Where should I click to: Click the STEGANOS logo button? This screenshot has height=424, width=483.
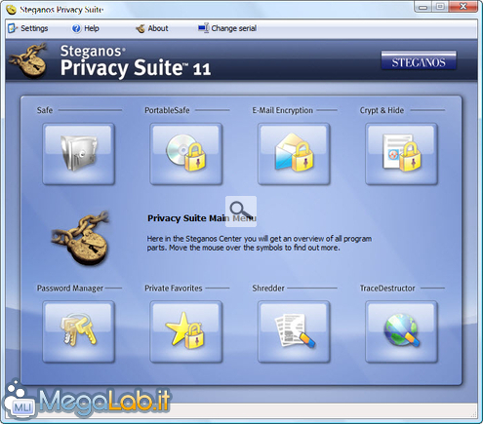(x=419, y=60)
